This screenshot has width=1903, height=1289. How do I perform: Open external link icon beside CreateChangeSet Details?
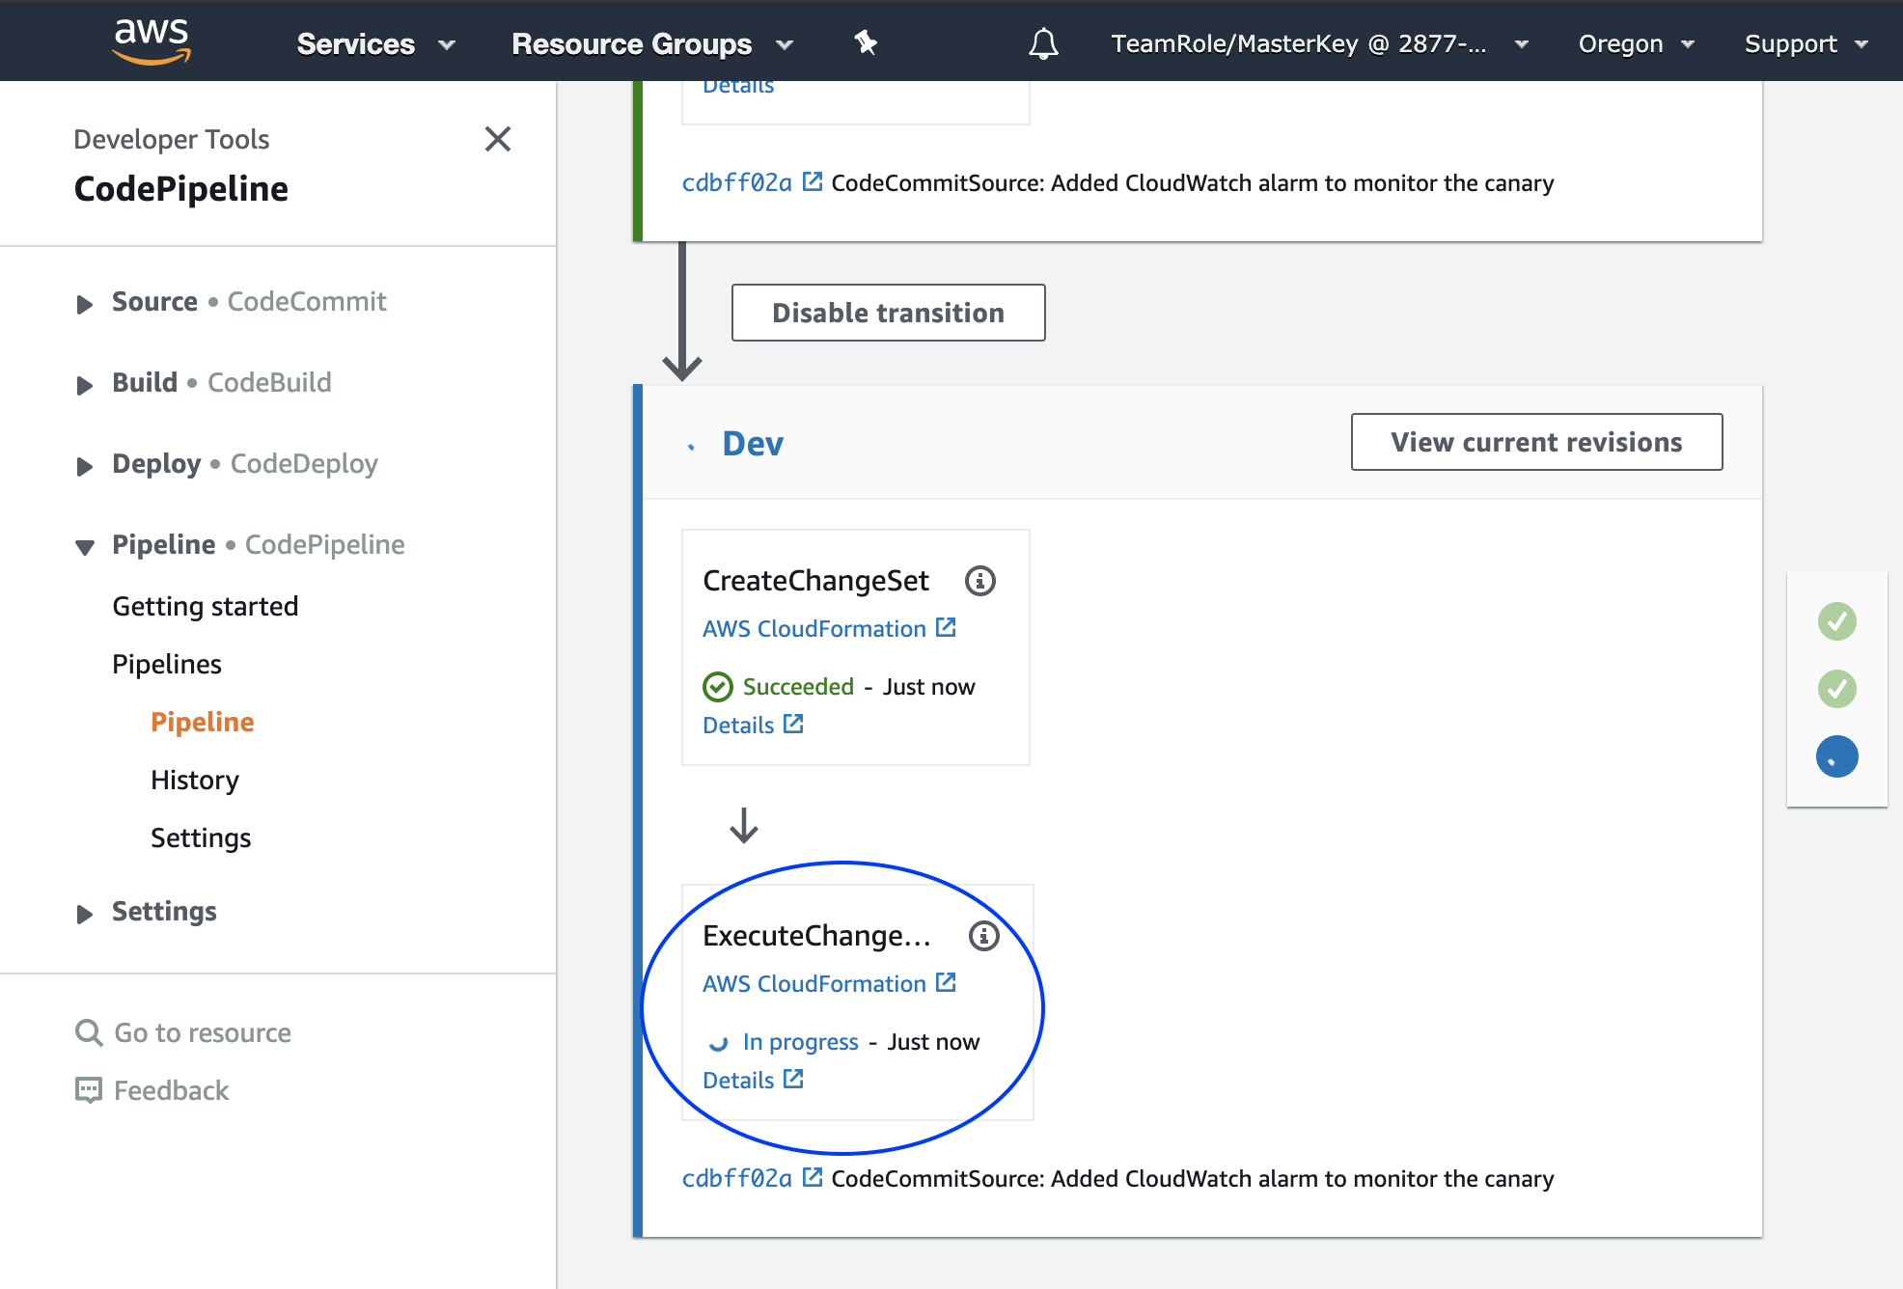[x=793, y=724]
